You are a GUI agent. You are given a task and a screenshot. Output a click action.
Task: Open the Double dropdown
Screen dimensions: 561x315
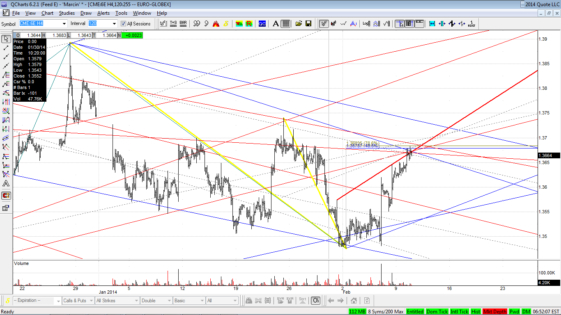pyautogui.click(x=156, y=301)
